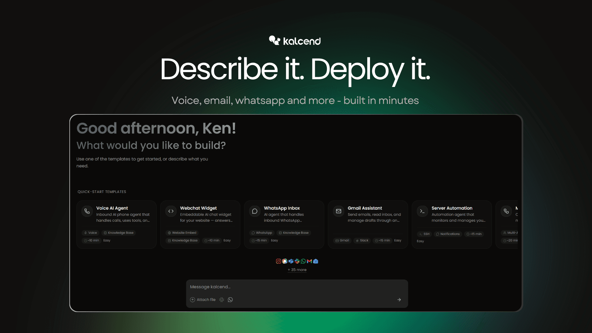The width and height of the screenshot is (592, 333).
Task: Click the partially visible multi-agent template icon
Action: (506, 211)
